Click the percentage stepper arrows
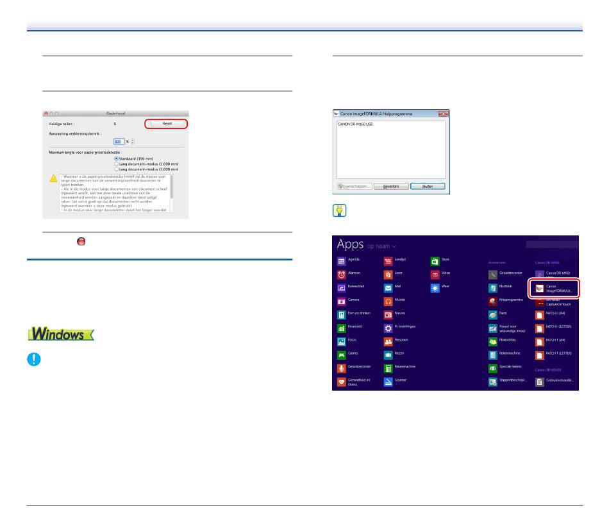Image resolution: width=609 pixels, height=517 pixels. click(133, 142)
